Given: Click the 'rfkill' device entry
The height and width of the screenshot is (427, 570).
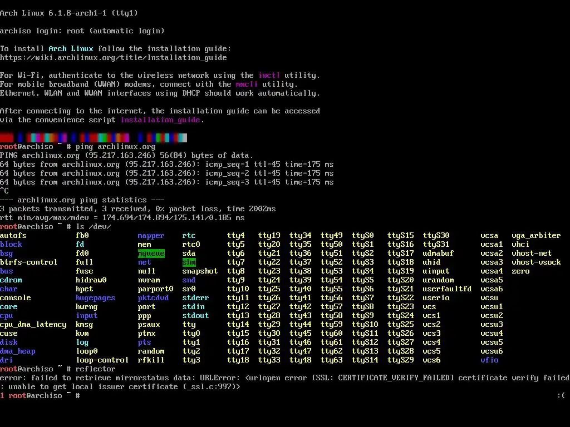Looking at the screenshot, I should tap(151, 360).
